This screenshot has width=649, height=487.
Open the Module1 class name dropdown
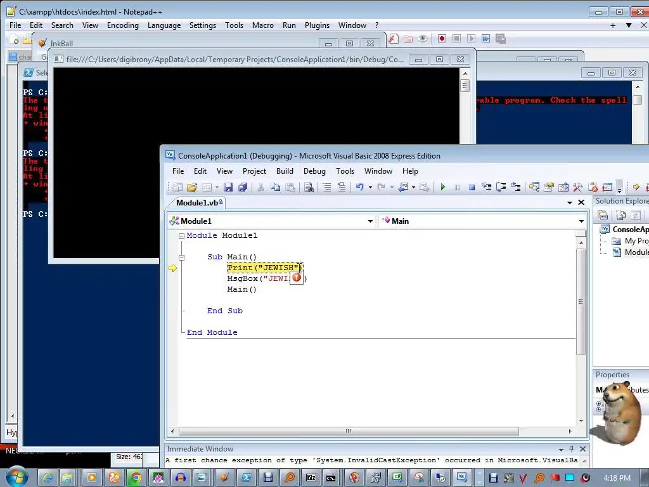pos(370,221)
